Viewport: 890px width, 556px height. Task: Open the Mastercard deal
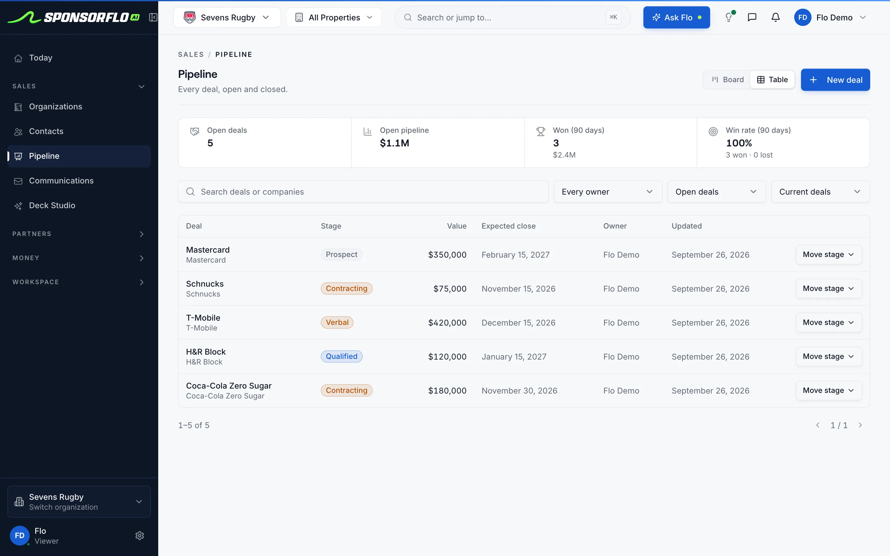208,250
